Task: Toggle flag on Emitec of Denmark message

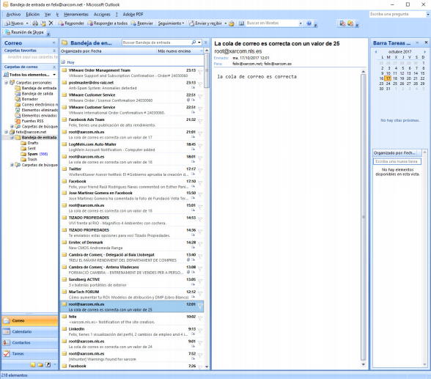Action: click(x=200, y=244)
